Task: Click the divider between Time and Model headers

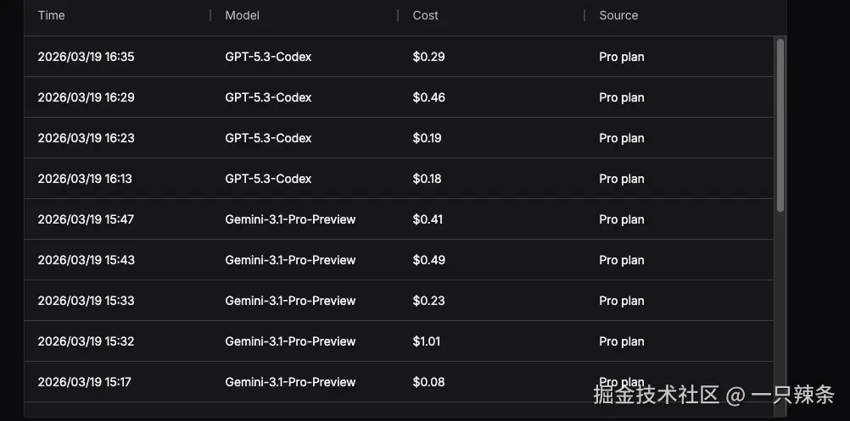Action: click(x=210, y=15)
